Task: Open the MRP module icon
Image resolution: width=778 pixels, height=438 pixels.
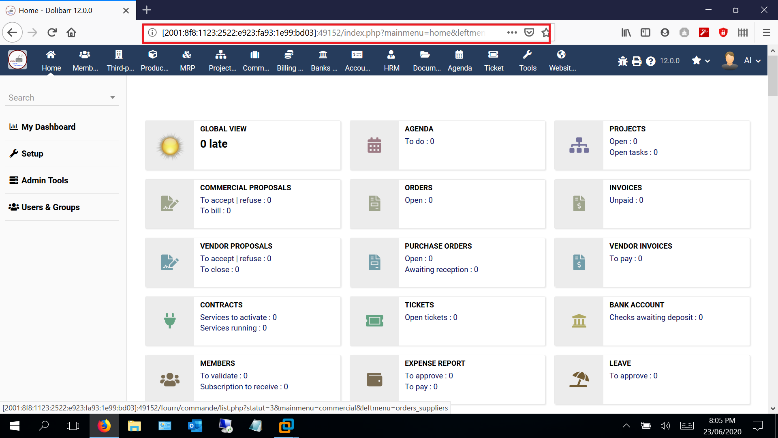Action: tap(187, 54)
